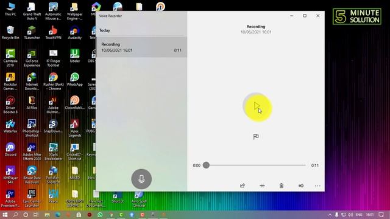Click the 0:00 elapsed time label
390x219 pixels.
click(x=196, y=165)
